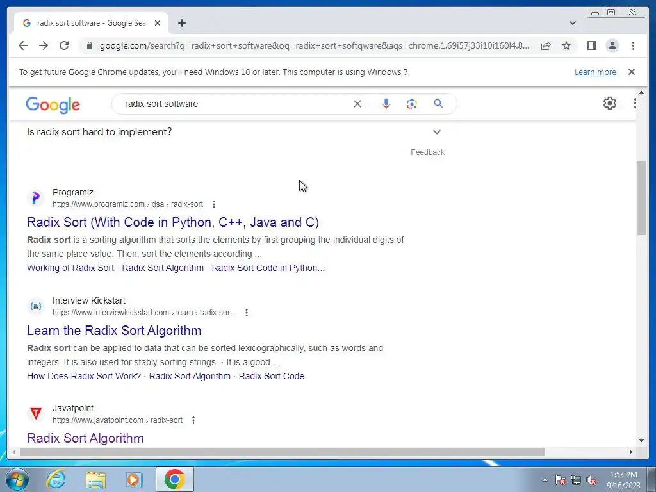Screen dimensions: 656x492
Task: Open the muted volume tray icon
Action: coord(591,480)
